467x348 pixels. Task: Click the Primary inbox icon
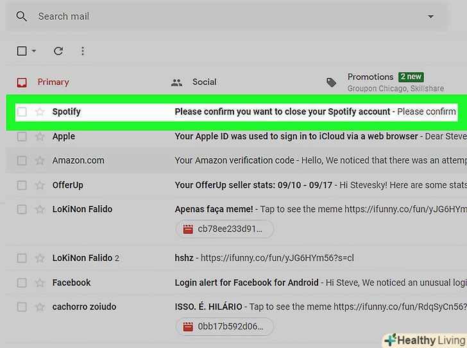click(x=22, y=83)
